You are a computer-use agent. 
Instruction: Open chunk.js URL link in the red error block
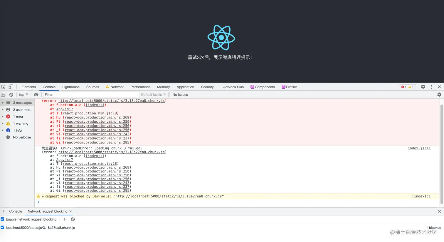coord(112,101)
